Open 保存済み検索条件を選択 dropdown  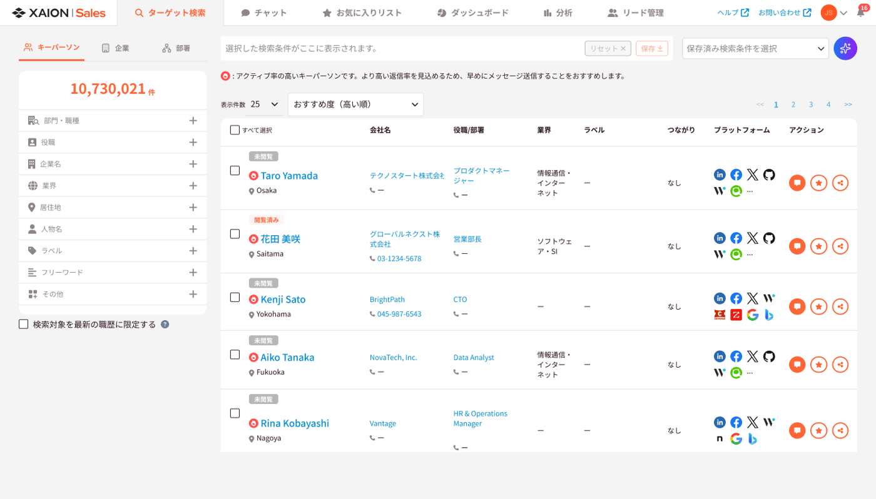tap(755, 48)
